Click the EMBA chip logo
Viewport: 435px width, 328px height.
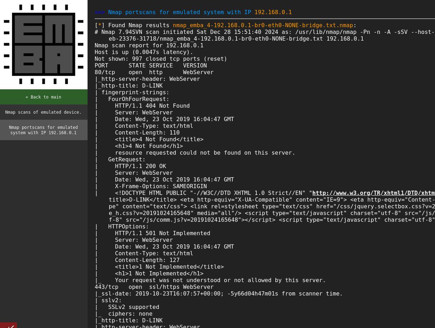43,44
